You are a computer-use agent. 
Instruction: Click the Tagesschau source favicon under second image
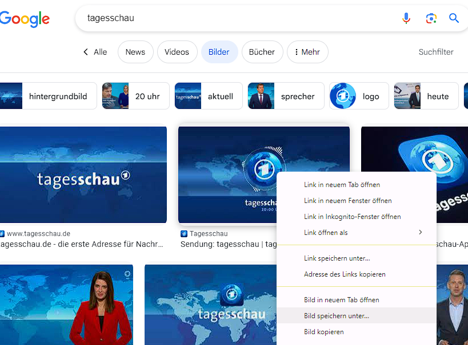[184, 234]
